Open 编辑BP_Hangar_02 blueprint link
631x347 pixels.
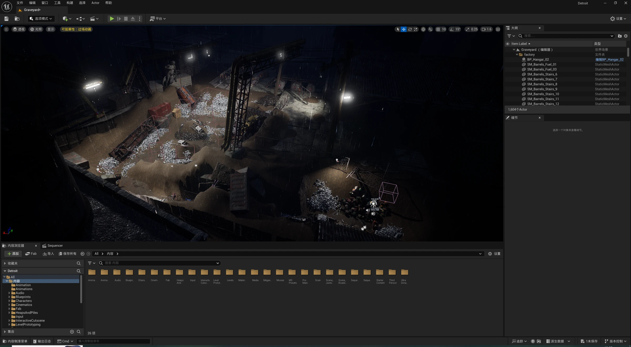click(x=609, y=60)
